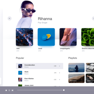Click the Anti album title
The image size is (94, 94).
[18, 49]
